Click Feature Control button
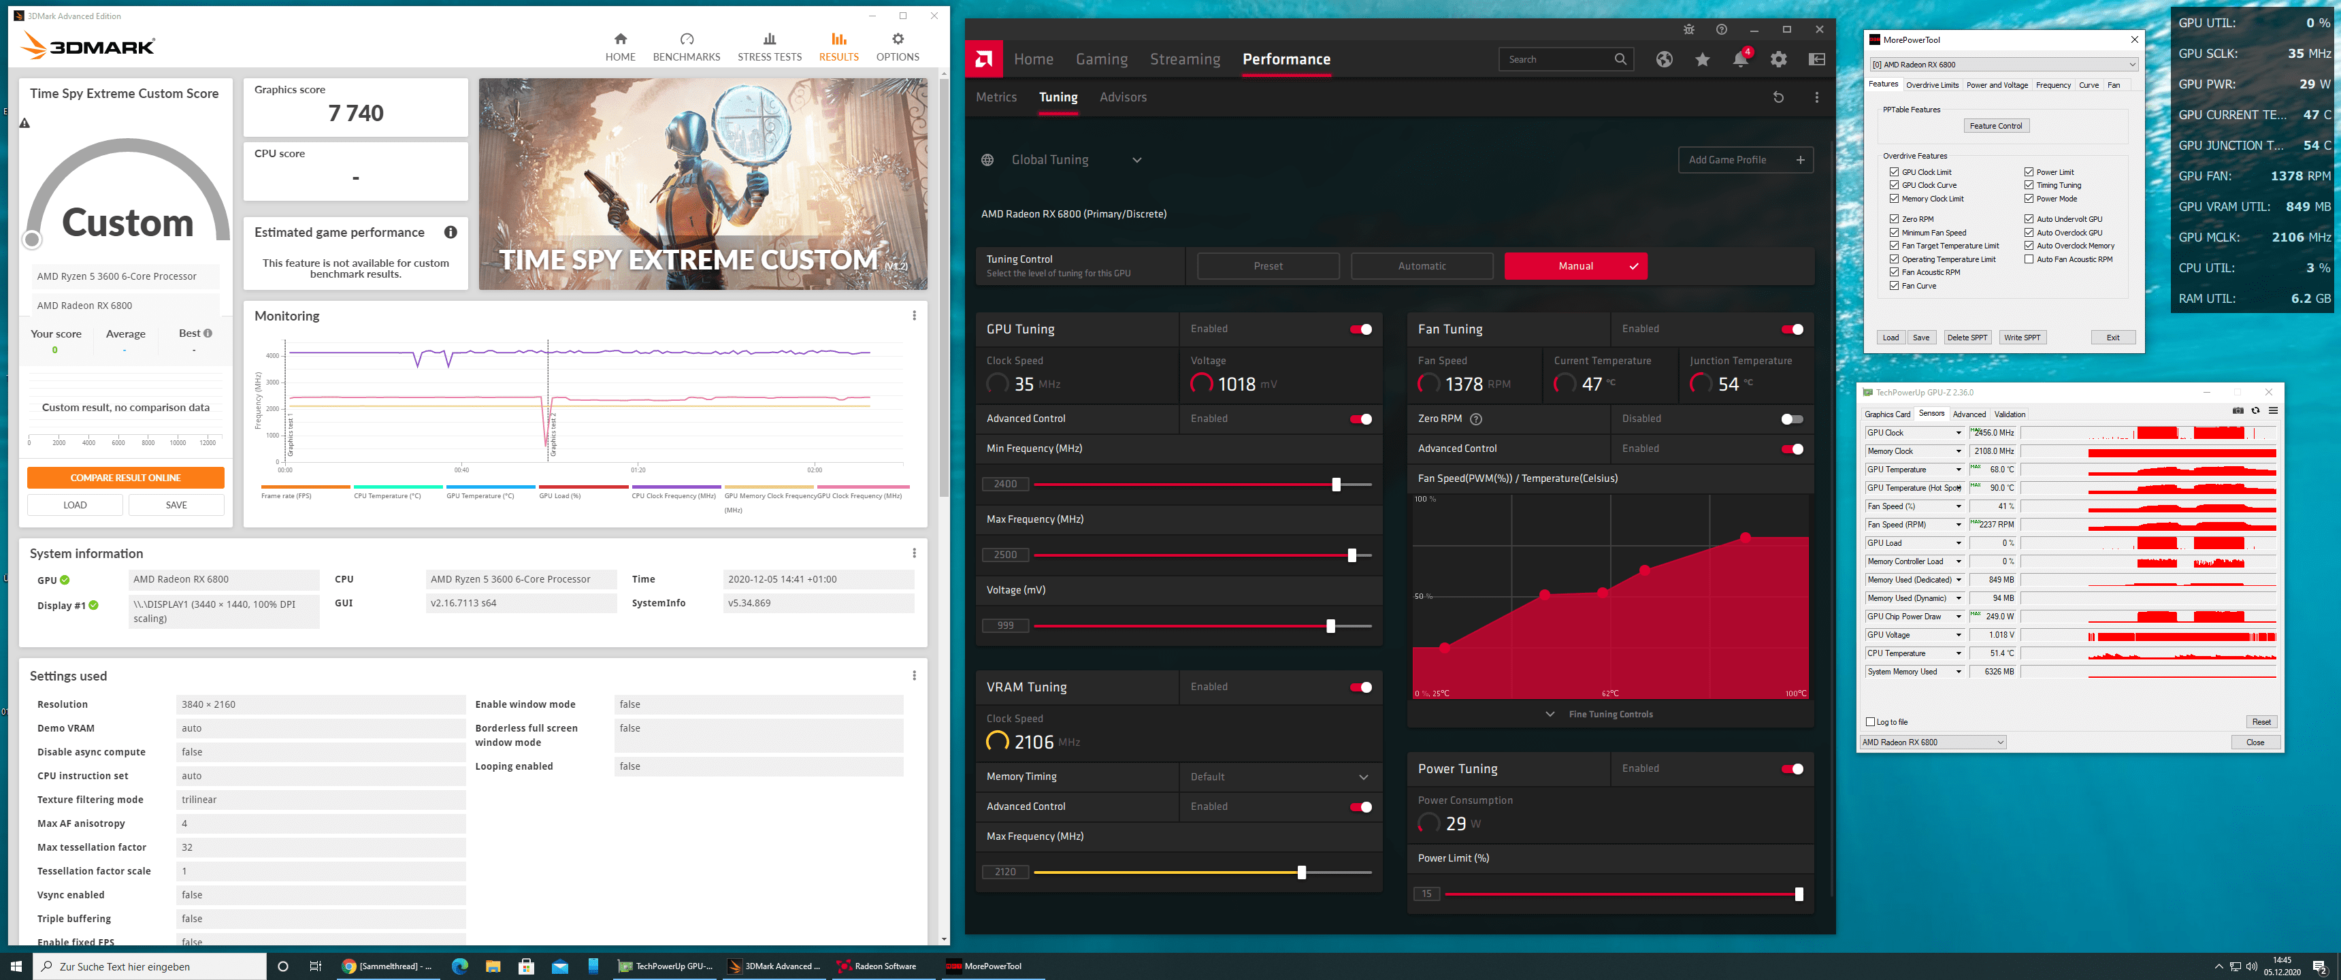This screenshot has width=2341, height=980. [x=1996, y=127]
